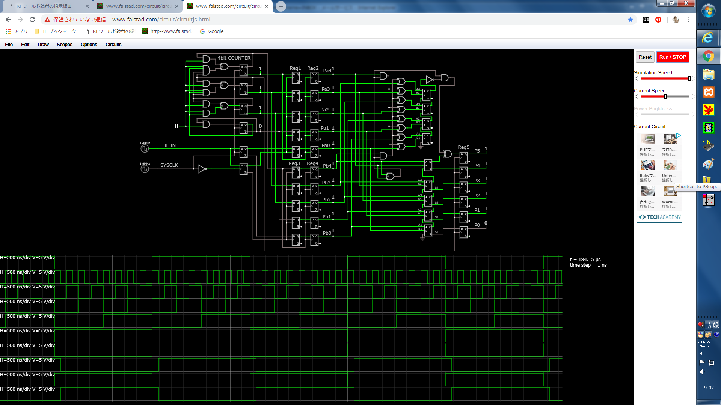Open the Edit menu

pos(25,44)
